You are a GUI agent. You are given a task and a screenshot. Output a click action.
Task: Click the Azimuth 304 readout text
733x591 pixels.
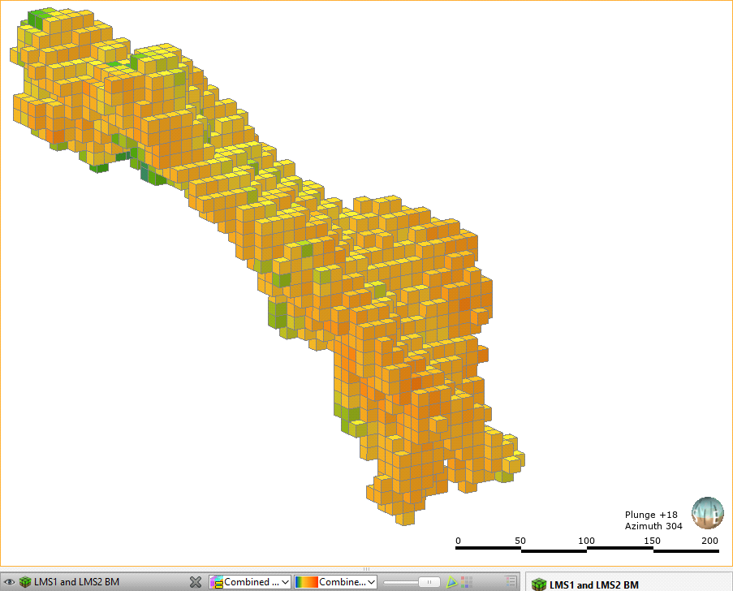(653, 526)
